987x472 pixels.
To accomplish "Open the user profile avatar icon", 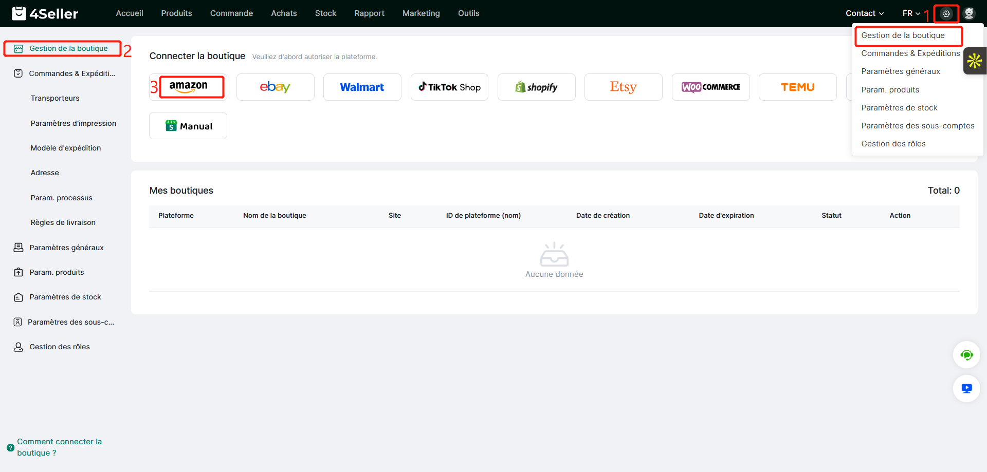I will (969, 13).
